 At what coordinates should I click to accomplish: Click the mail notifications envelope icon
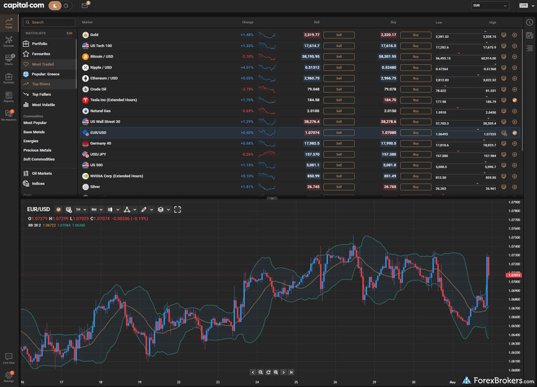(x=84, y=6)
